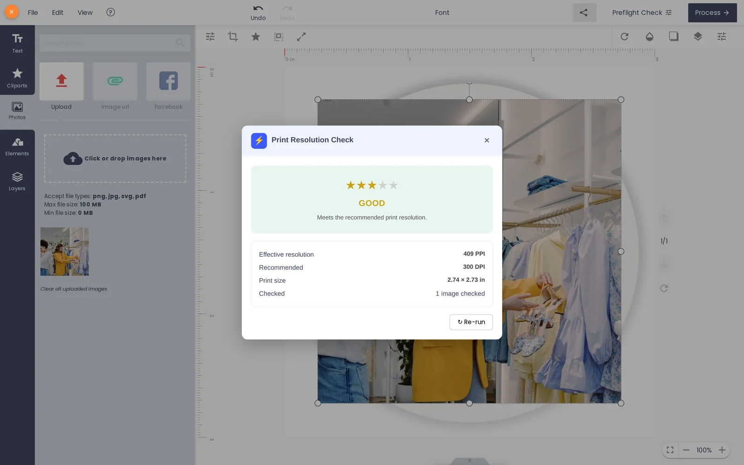
Task: Click the Process button
Action: click(x=712, y=13)
